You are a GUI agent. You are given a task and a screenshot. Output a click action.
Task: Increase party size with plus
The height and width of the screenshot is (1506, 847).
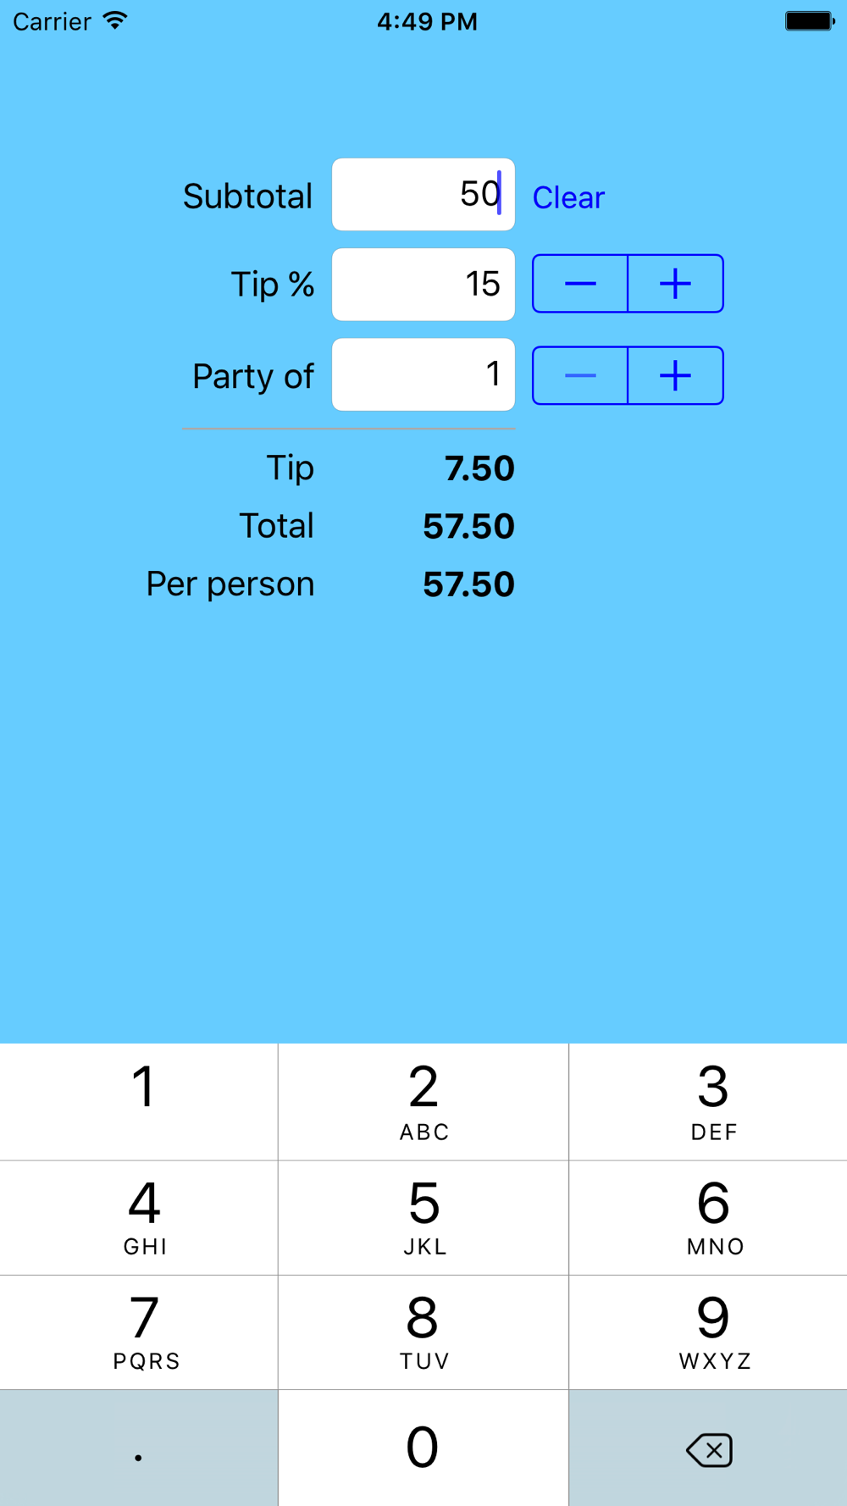click(x=675, y=375)
